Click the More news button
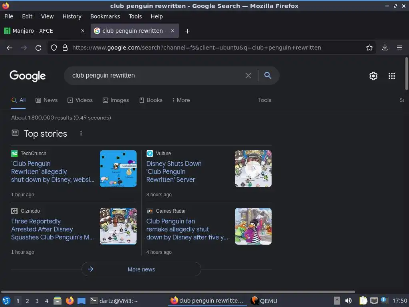The width and height of the screenshot is (409, 307). pos(141,269)
